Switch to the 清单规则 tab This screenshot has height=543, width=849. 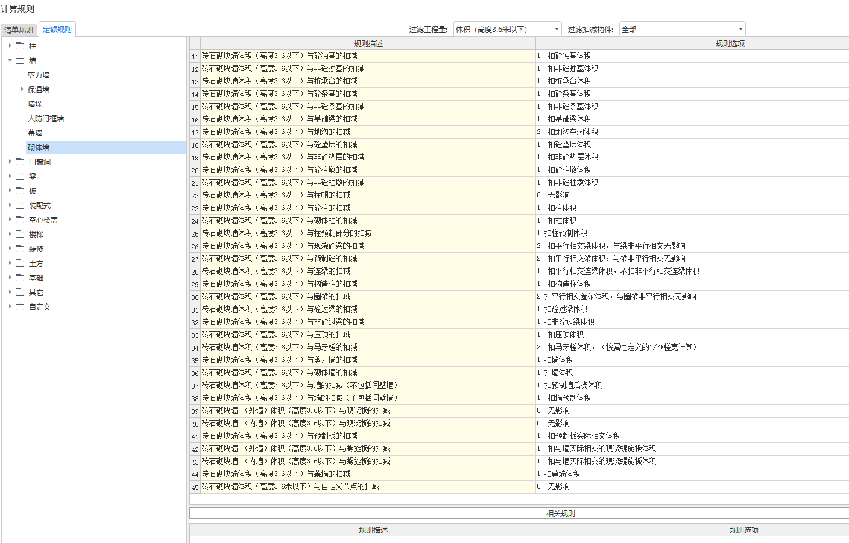19,30
